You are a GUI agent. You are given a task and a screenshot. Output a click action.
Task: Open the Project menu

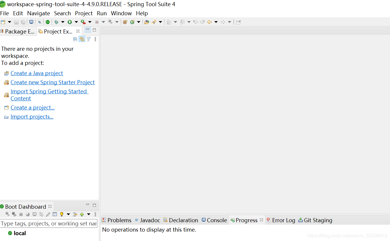point(84,13)
